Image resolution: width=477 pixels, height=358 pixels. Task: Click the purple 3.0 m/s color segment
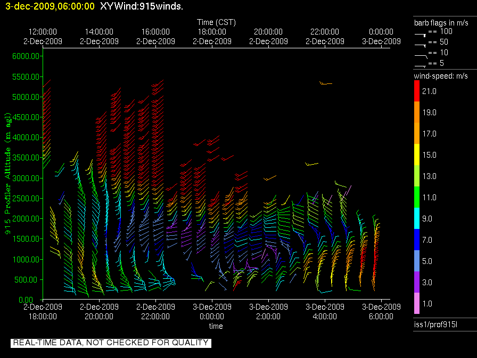click(x=417, y=282)
